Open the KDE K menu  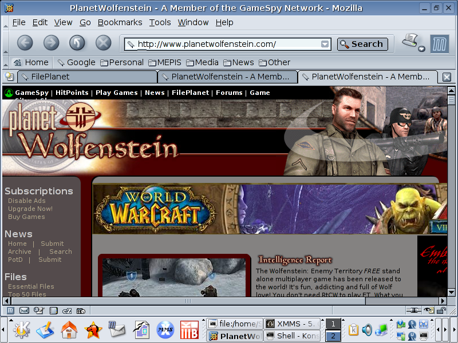pos(21,330)
